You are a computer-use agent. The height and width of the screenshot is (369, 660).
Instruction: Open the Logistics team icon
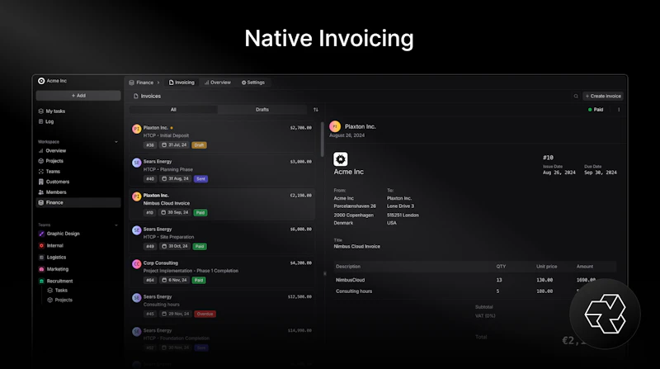pyautogui.click(x=41, y=258)
